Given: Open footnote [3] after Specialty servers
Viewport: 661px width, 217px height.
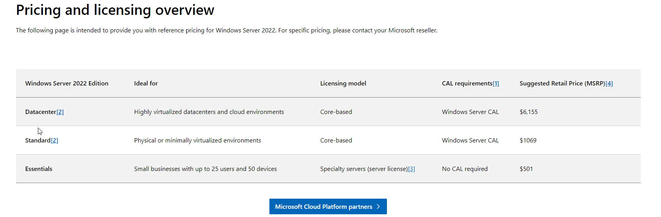Looking at the screenshot, I should 412,169.
